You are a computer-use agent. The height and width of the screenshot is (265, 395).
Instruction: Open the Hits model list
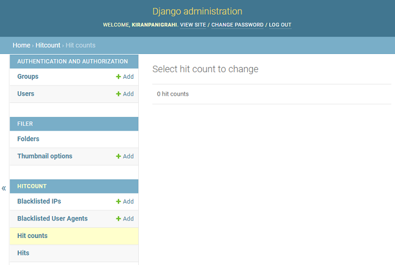[x=23, y=253]
